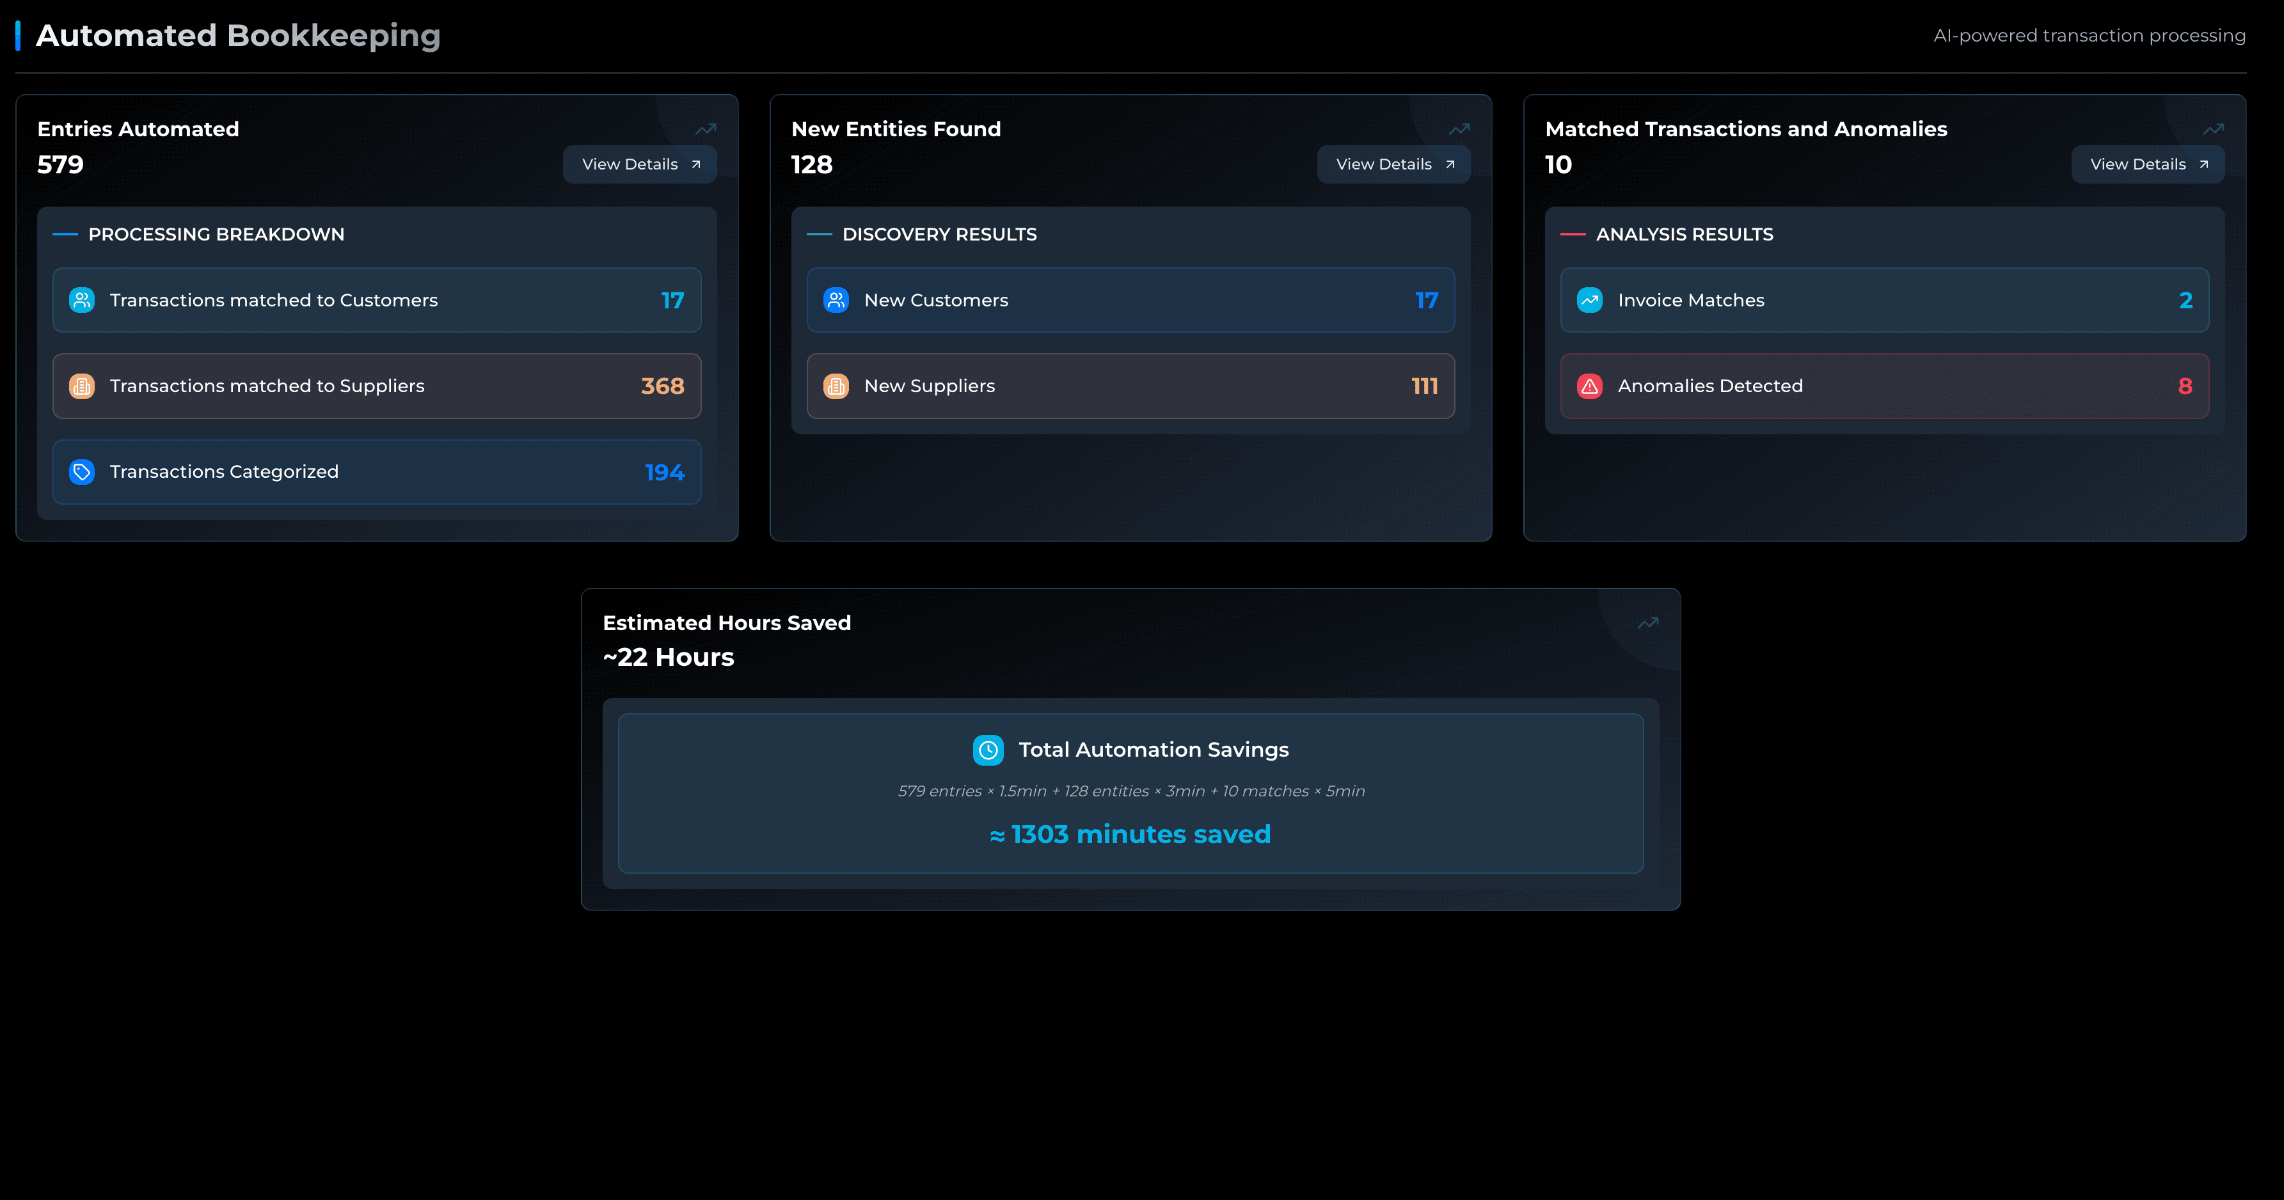This screenshot has width=2284, height=1200.
Task: Click the warning triangle icon beside Anomalies Detected
Action: click(x=1590, y=386)
